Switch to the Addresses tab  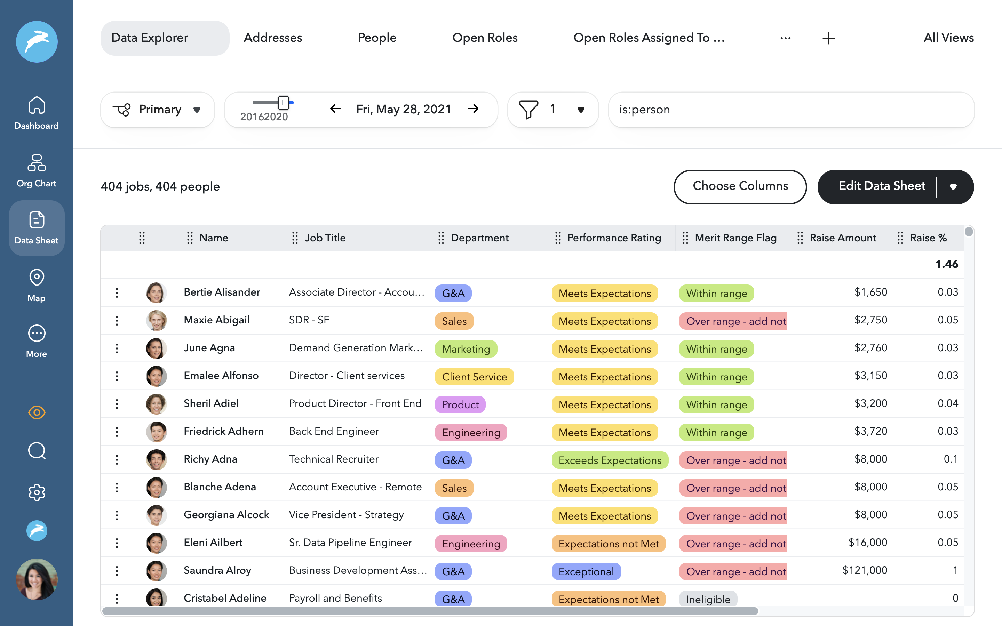[x=273, y=38]
